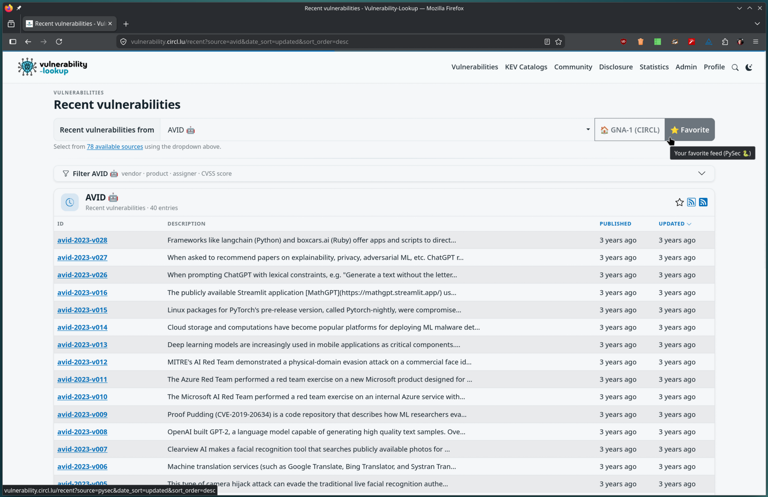Click the red pen extension icon
The height and width of the screenshot is (497, 768).
[x=691, y=42]
